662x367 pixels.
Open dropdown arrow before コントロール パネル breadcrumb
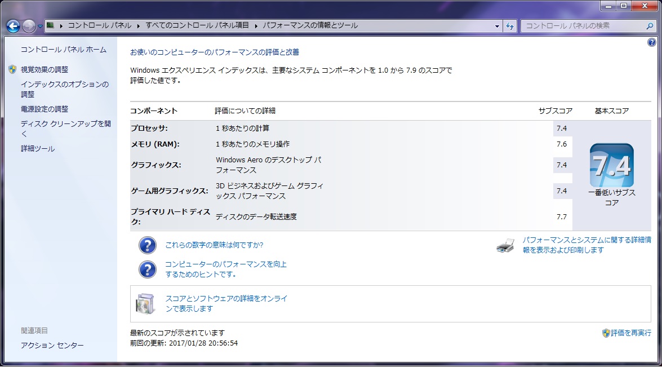pyautogui.click(x=61, y=26)
